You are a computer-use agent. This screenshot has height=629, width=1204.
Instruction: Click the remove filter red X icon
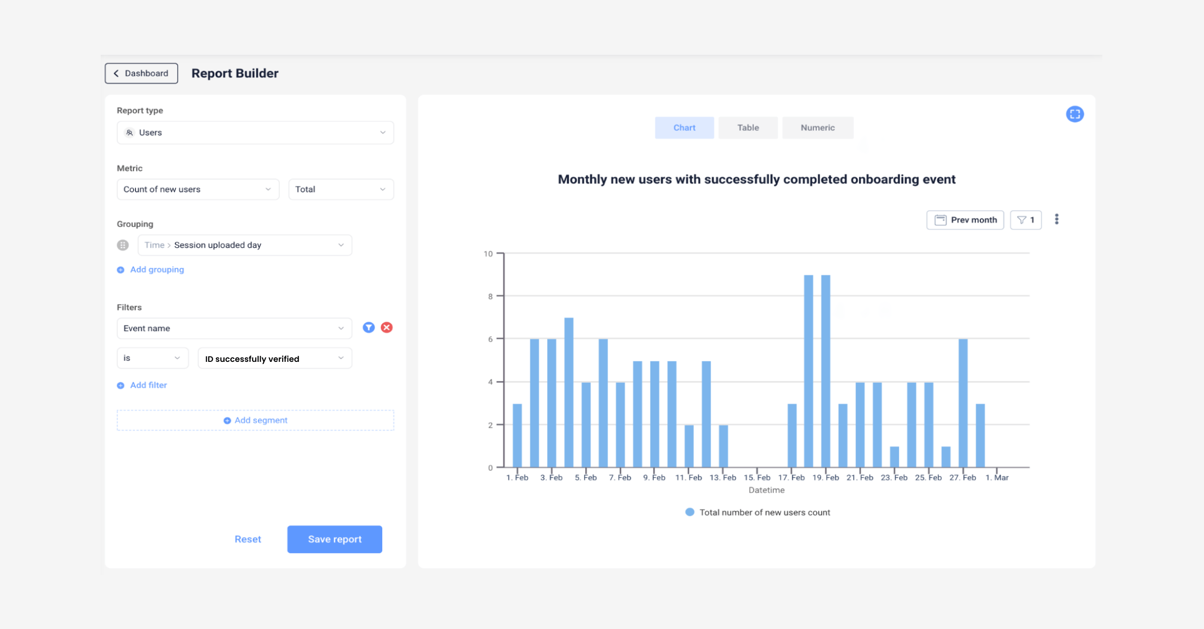pyautogui.click(x=387, y=327)
